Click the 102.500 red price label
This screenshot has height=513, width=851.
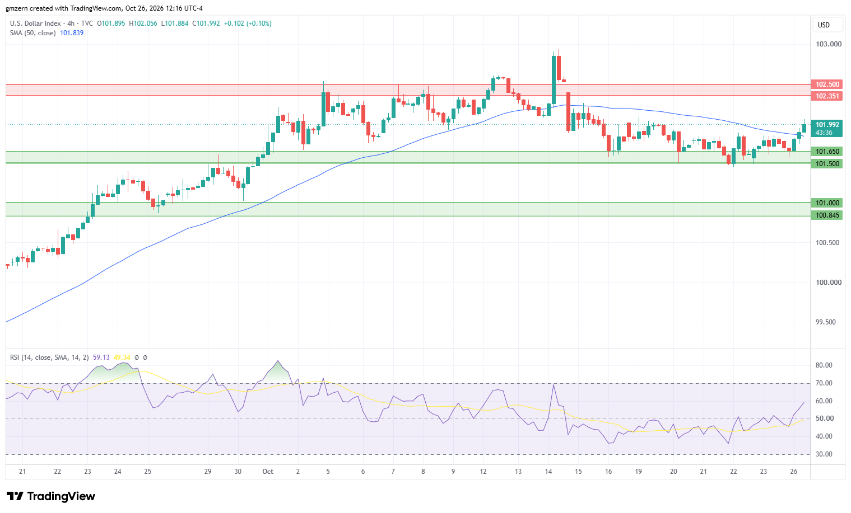click(827, 84)
